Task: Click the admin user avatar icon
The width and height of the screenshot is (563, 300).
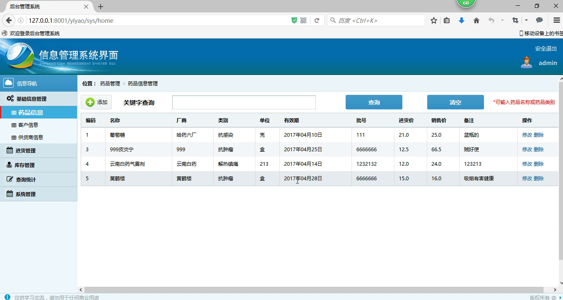Action: pyautogui.click(x=526, y=62)
